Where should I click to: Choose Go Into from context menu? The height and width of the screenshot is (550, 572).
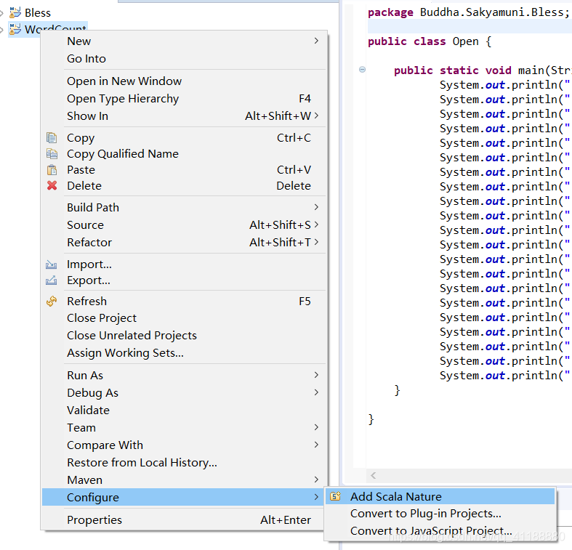pos(184,59)
